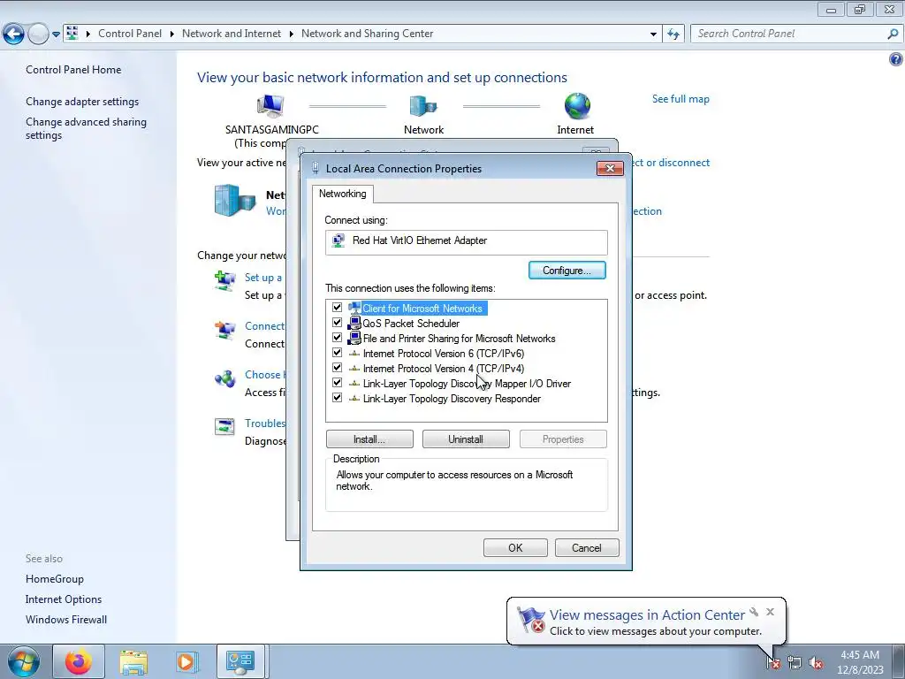
Task: Open Windows Firewall link
Action: click(x=66, y=620)
